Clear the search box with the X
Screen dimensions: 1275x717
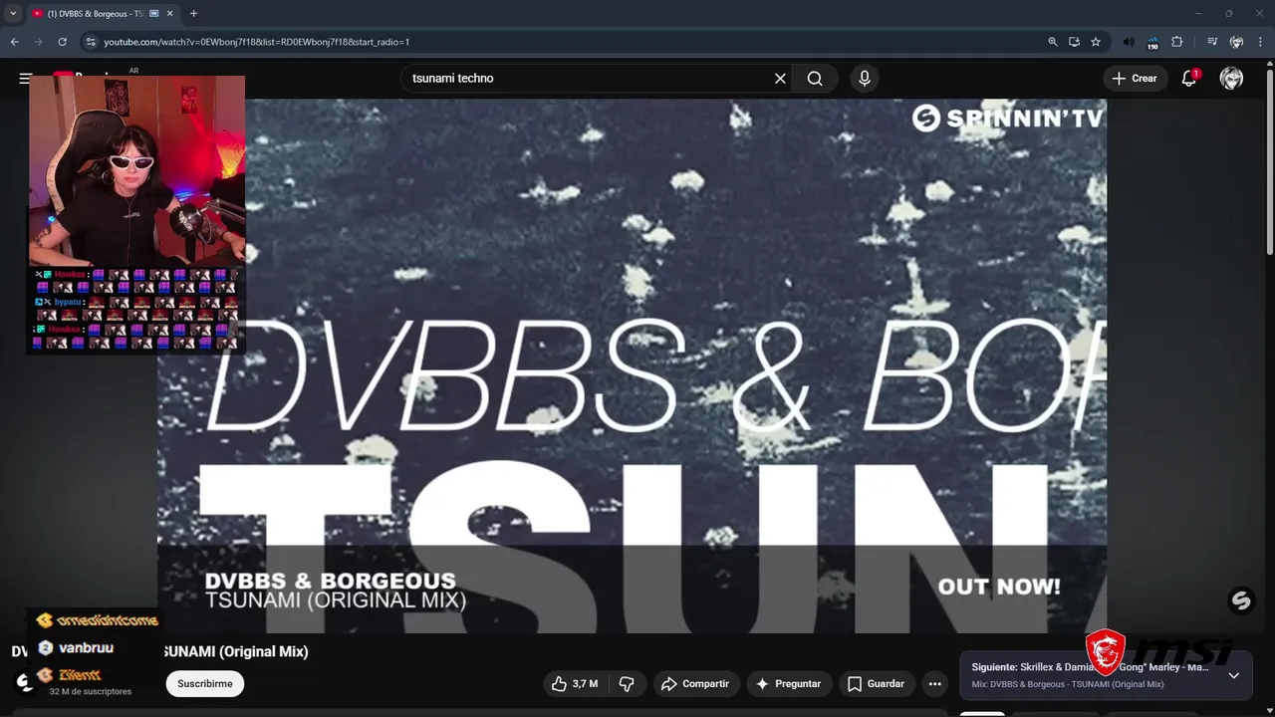click(x=780, y=79)
